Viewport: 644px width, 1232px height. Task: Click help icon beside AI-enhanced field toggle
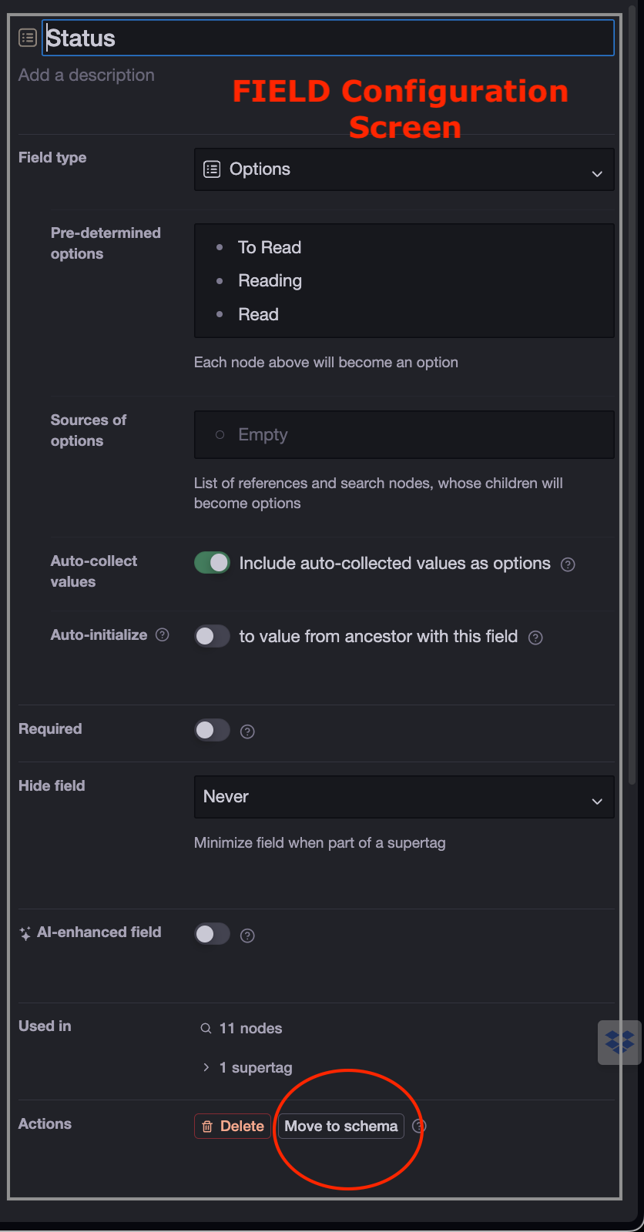[247, 936]
